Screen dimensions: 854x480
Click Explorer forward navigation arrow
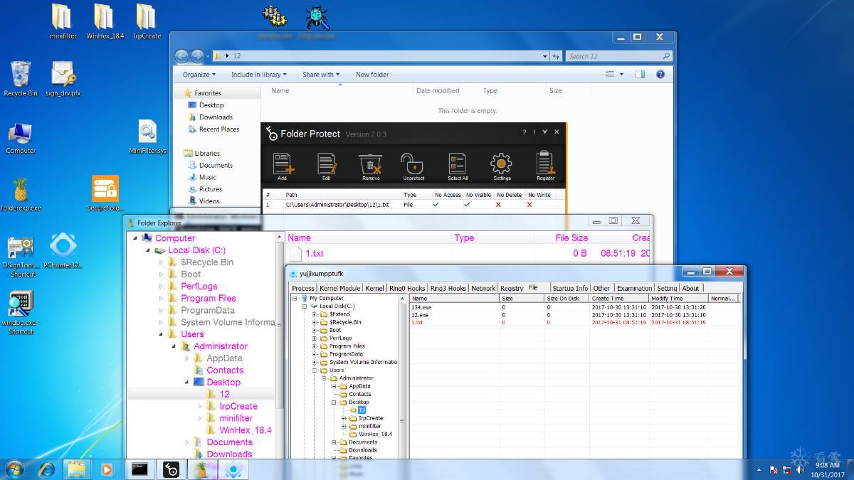(x=197, y=56)
